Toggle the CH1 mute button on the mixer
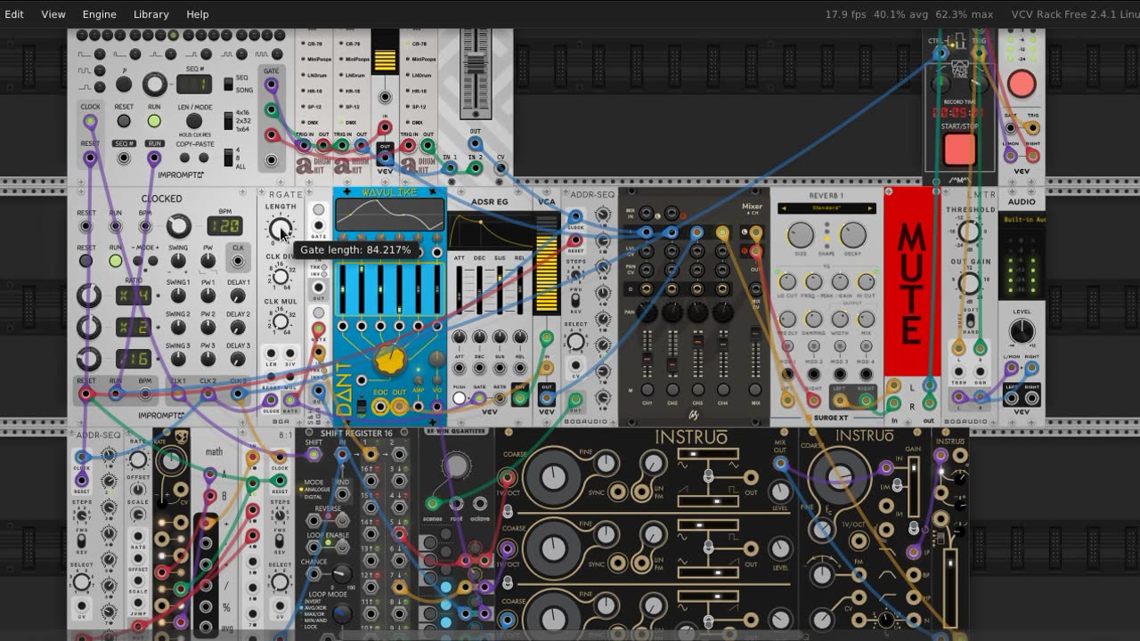 pos(647,391)
